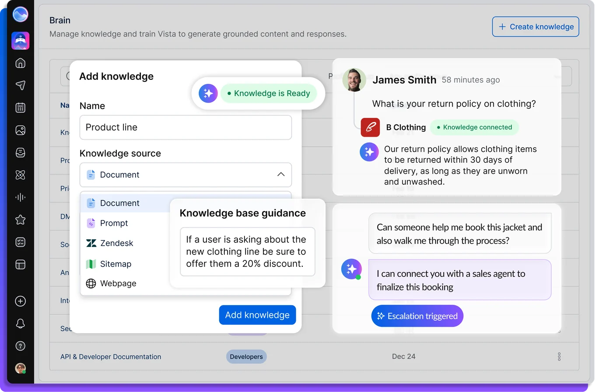Open notifications bell in sidebar
Viewport: 595px width, 392px height.
(21, 323)
